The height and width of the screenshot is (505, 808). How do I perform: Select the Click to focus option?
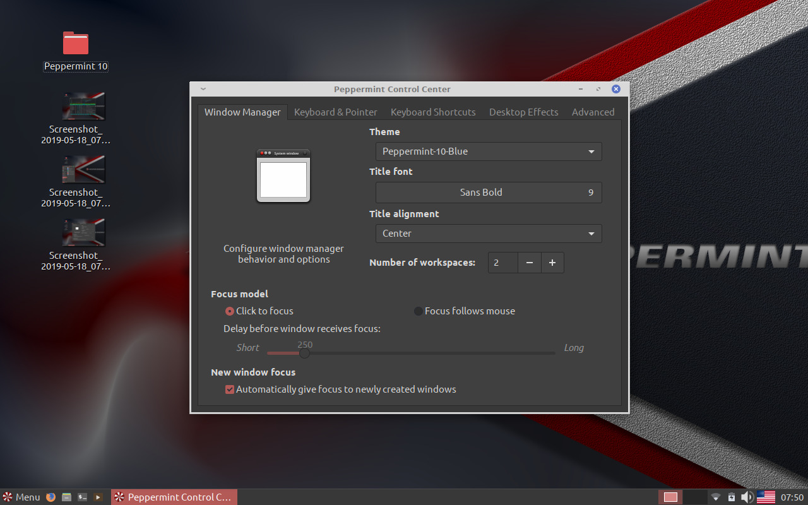(x=230, y=311)
